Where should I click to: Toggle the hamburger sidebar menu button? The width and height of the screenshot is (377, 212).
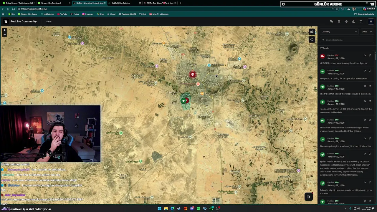(371, 21)
